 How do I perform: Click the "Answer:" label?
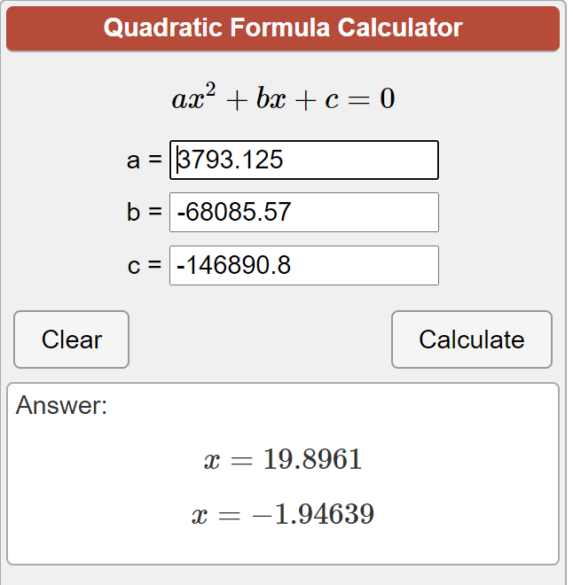pos(61,406)
